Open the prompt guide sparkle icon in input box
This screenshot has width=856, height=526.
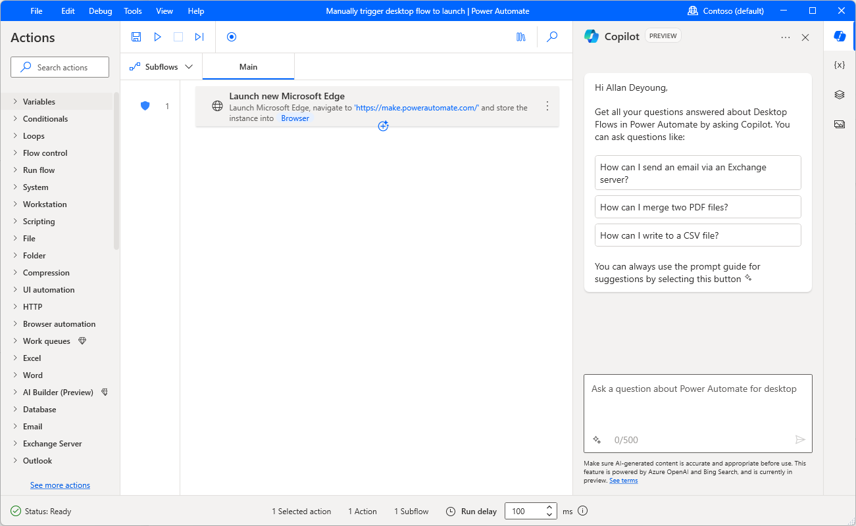597,440
